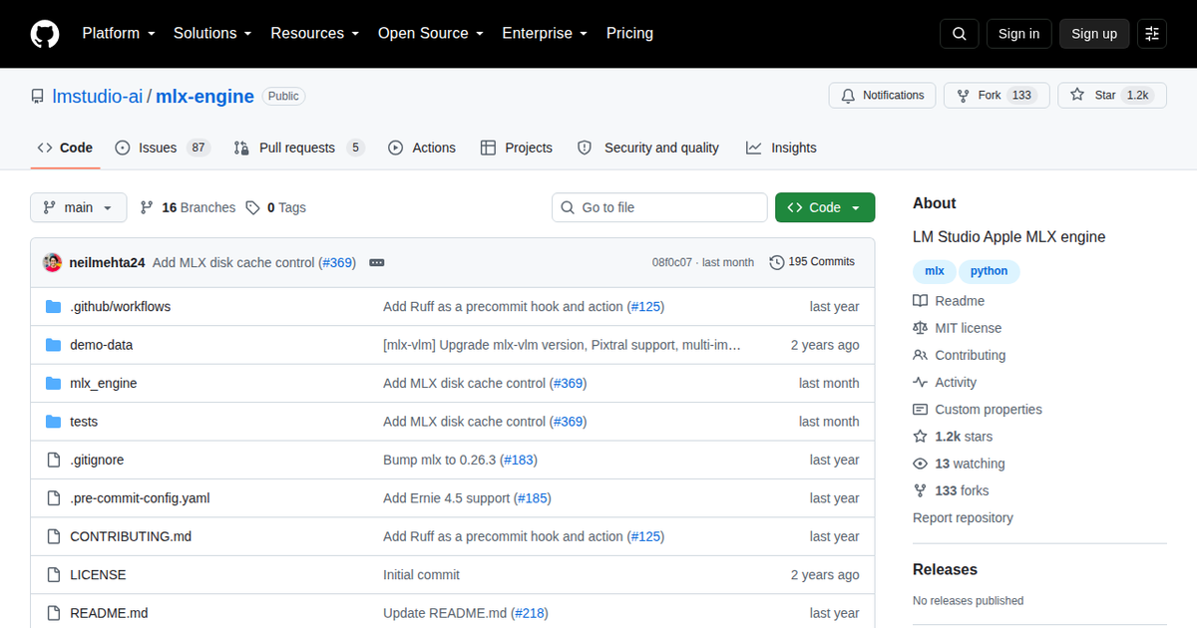1197x628 pixels.
Task: Open pull request #183 link
Action: [x=518, y=461]
